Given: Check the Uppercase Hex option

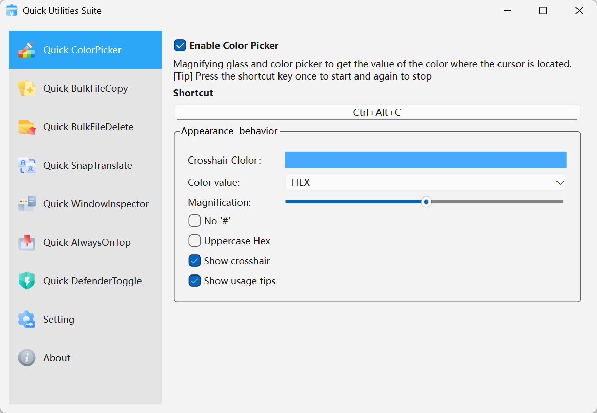Looking at the screenshot, I should point(194,241).
